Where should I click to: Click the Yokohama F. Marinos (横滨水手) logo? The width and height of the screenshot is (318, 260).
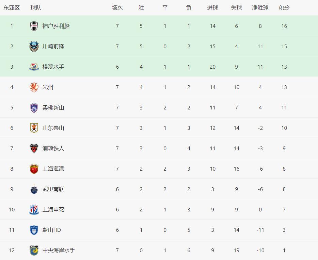pyautogui.click(x=34, y=67)
